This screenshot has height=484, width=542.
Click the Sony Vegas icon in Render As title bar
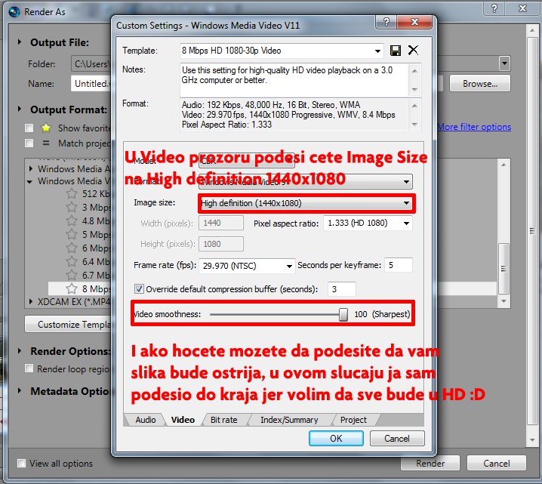pyautogui.click(x=14, y=12)
